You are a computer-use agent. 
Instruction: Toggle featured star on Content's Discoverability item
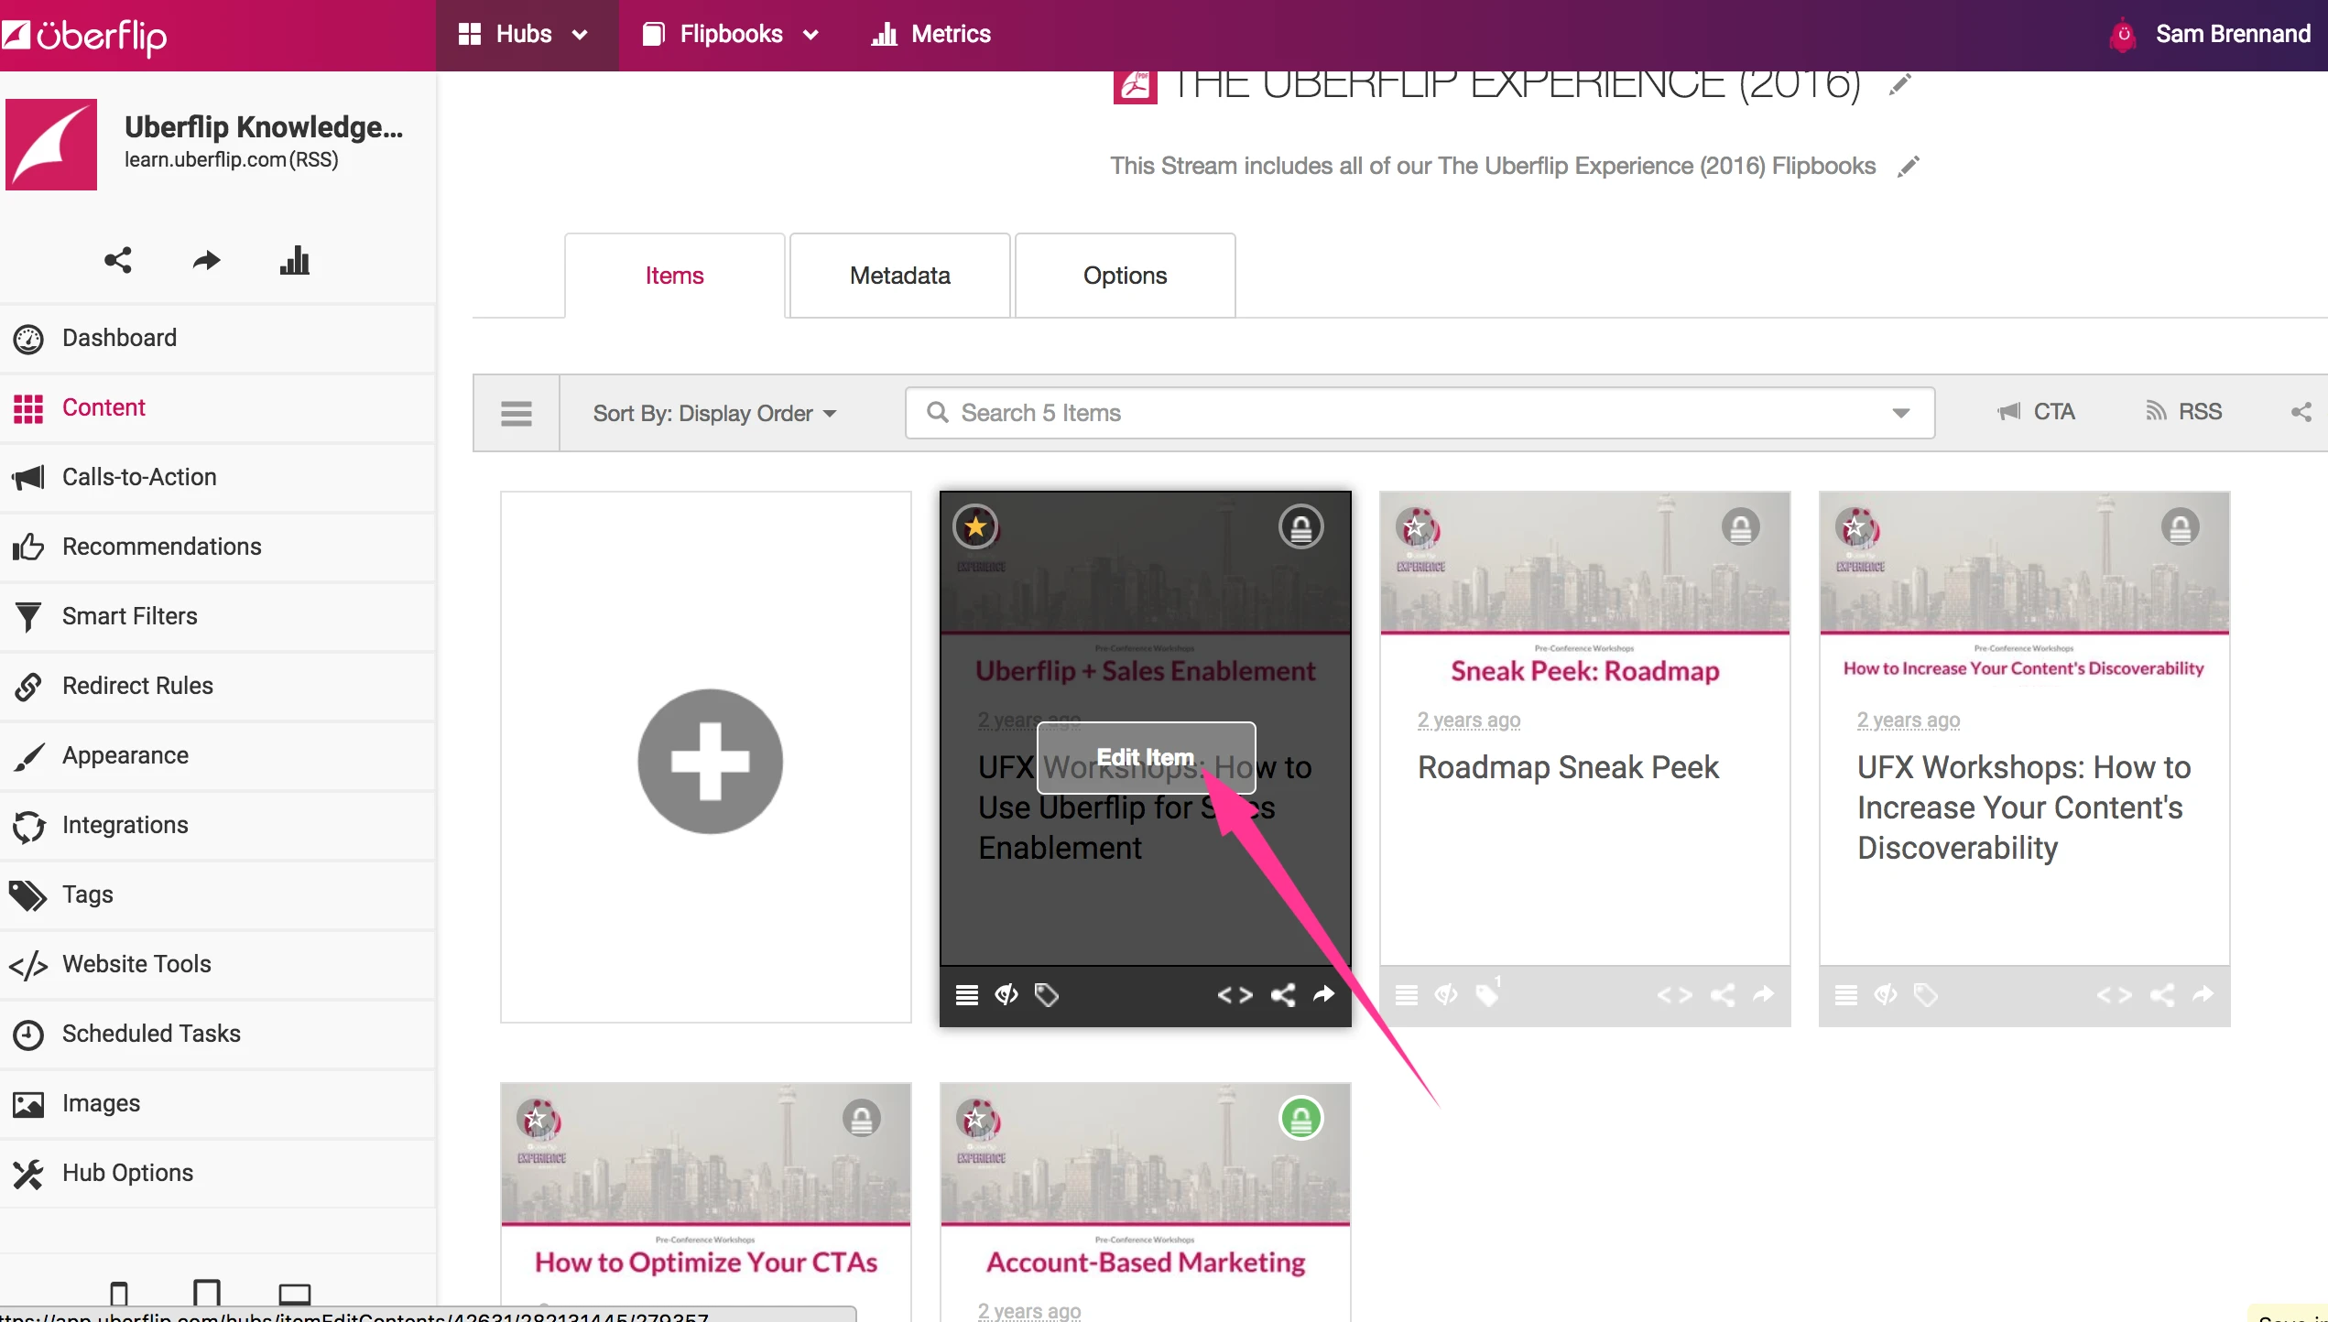[1855, 526]
